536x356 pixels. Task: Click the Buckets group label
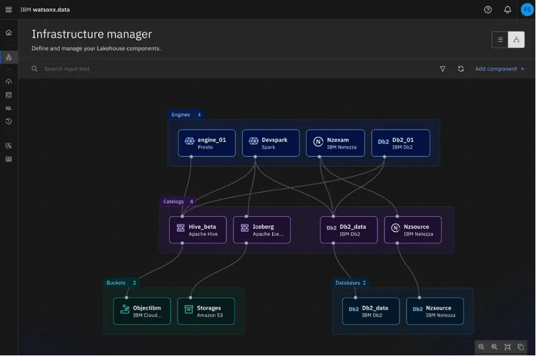[x=121, y=283]
